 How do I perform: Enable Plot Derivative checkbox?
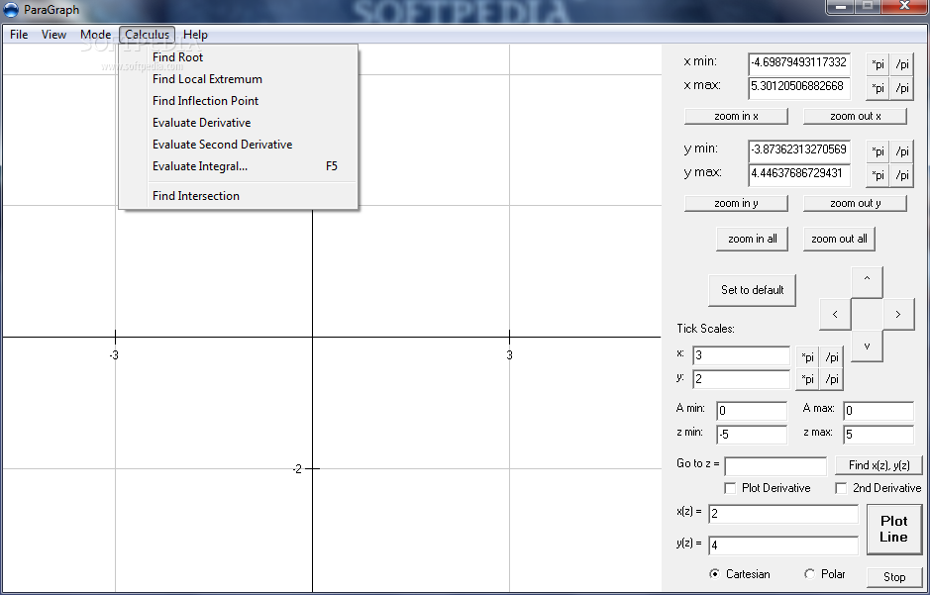coord(730,488)
